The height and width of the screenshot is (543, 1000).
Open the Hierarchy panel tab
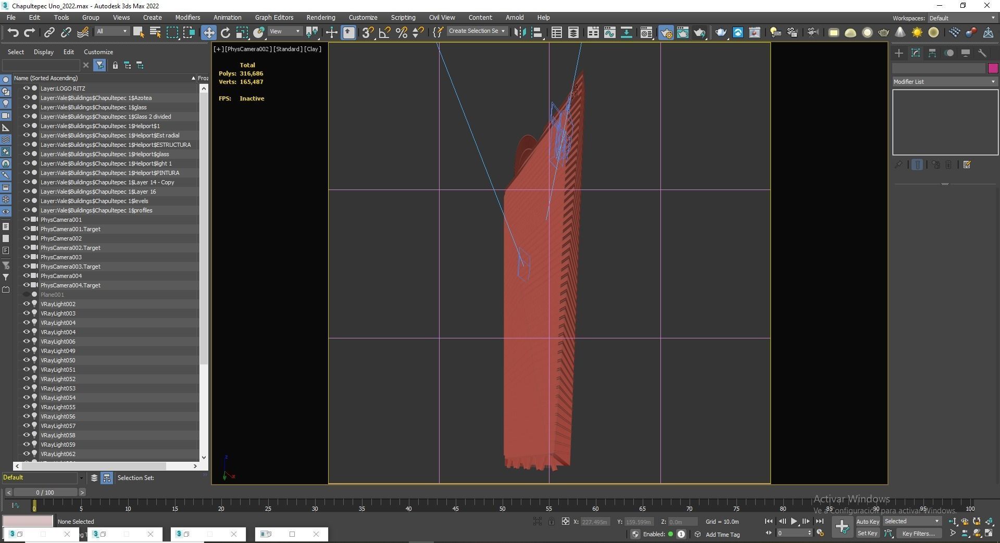coord(932,53)
